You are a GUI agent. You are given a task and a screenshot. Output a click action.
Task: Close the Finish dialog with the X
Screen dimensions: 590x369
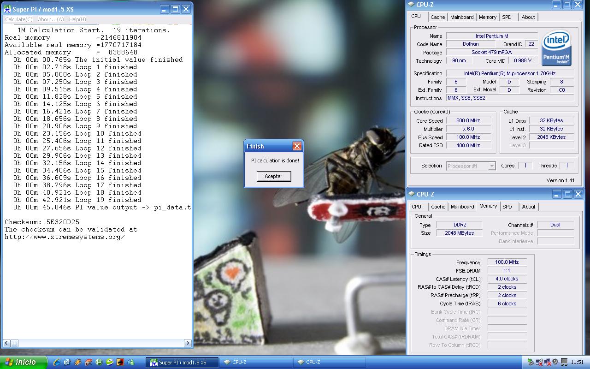297,146
